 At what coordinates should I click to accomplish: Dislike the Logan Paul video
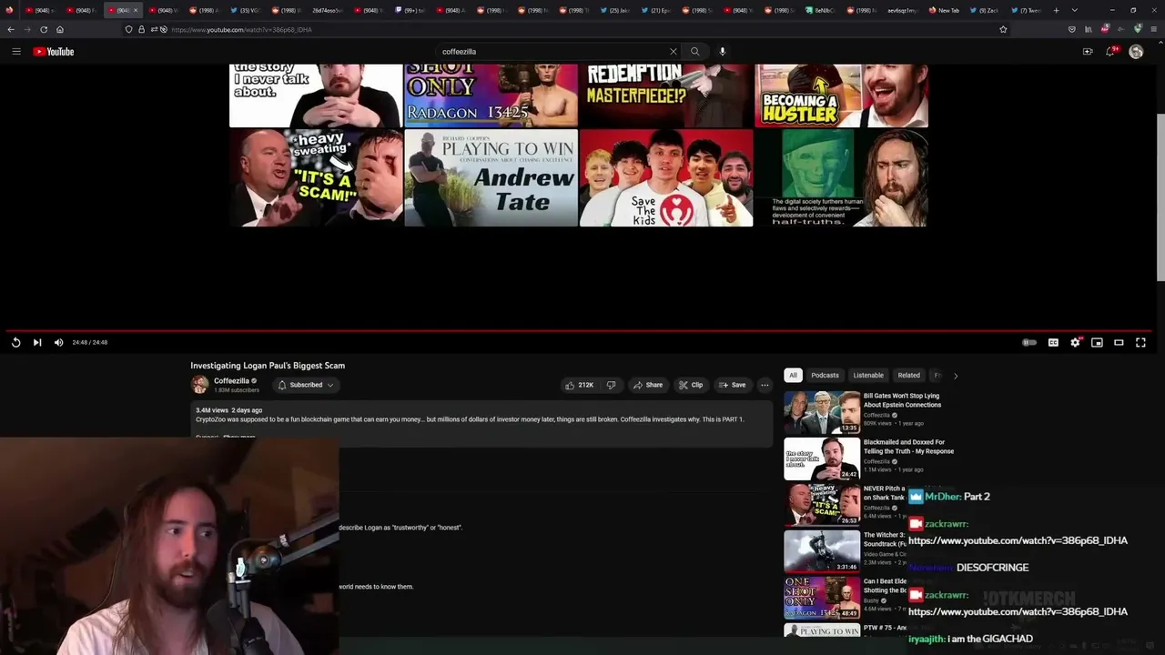(611, 385)
